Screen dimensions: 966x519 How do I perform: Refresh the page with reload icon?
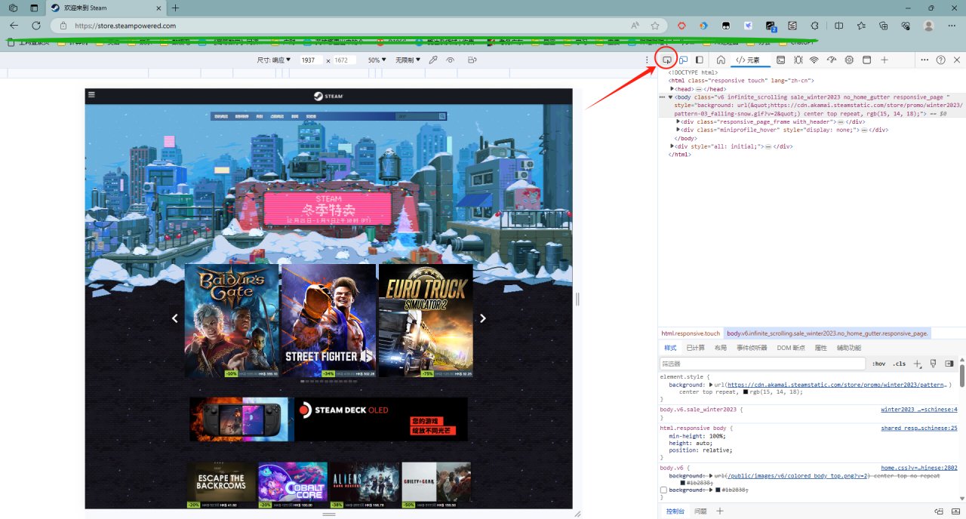pos(35,25)
